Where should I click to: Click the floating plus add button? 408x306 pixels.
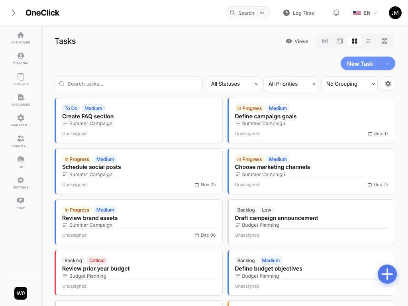pos(387,274)
